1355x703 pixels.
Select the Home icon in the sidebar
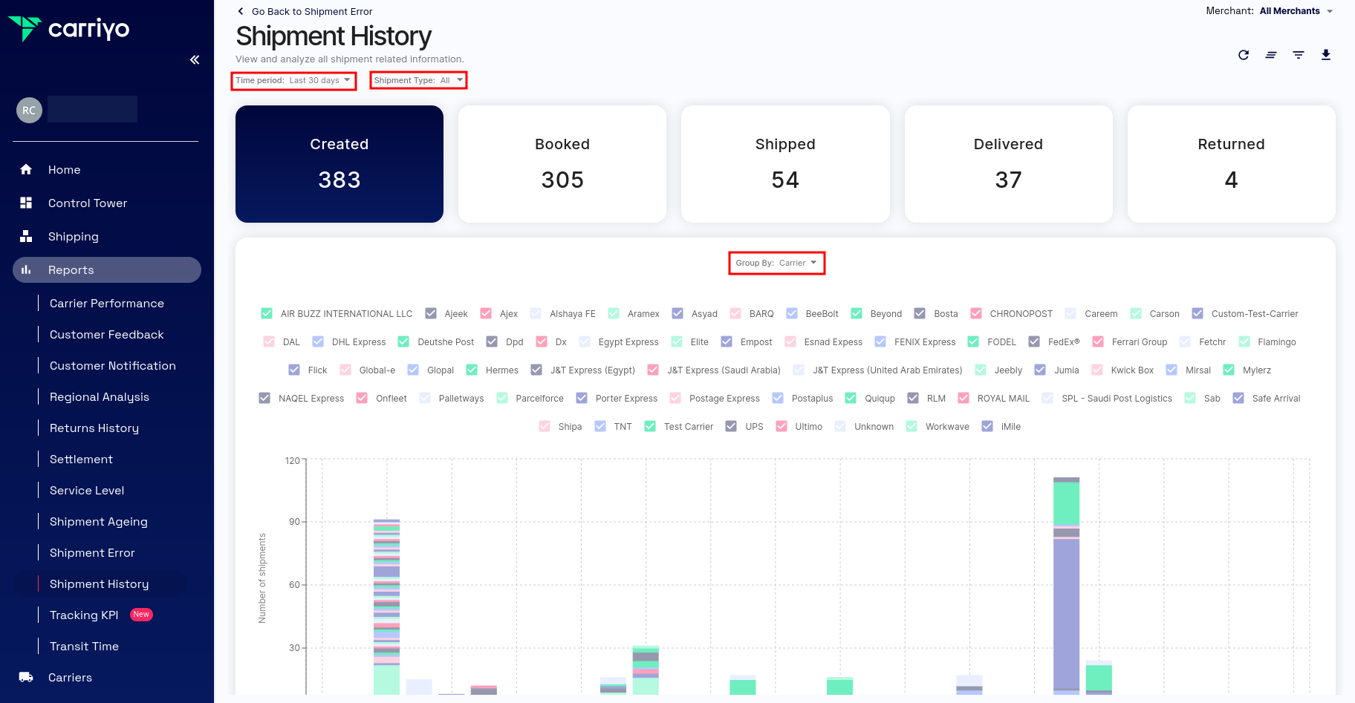coord(26,169)
